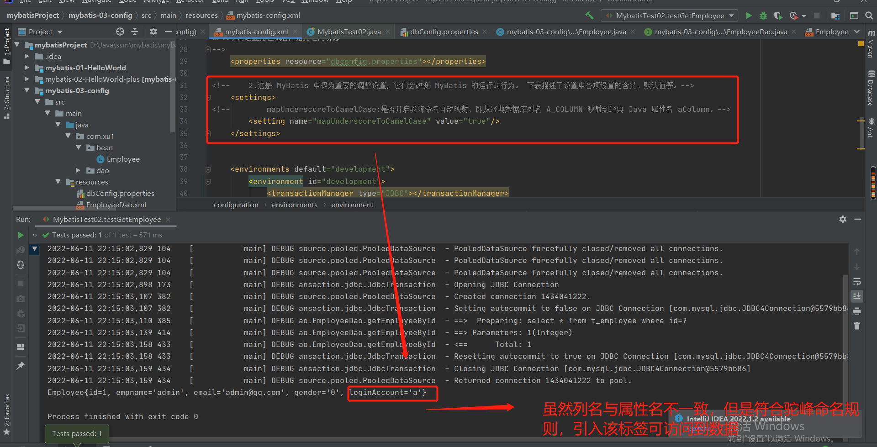Close the MybatisTest02.testGetEmployee run tab

click(168, 220)
